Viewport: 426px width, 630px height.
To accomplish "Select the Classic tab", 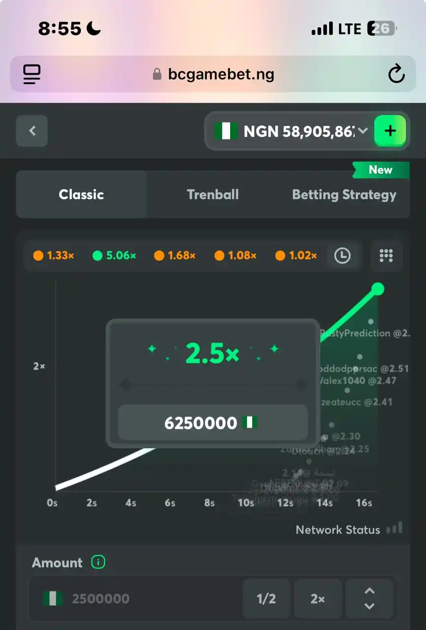I will tap(82, 194).
